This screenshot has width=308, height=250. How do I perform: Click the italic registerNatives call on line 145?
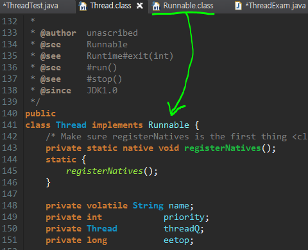[x=105, y=171]
